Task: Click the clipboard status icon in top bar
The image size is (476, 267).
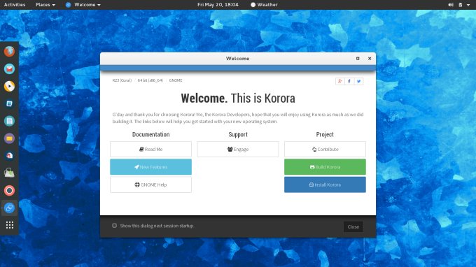Action: pyautogui.click(x=460, y=5)
